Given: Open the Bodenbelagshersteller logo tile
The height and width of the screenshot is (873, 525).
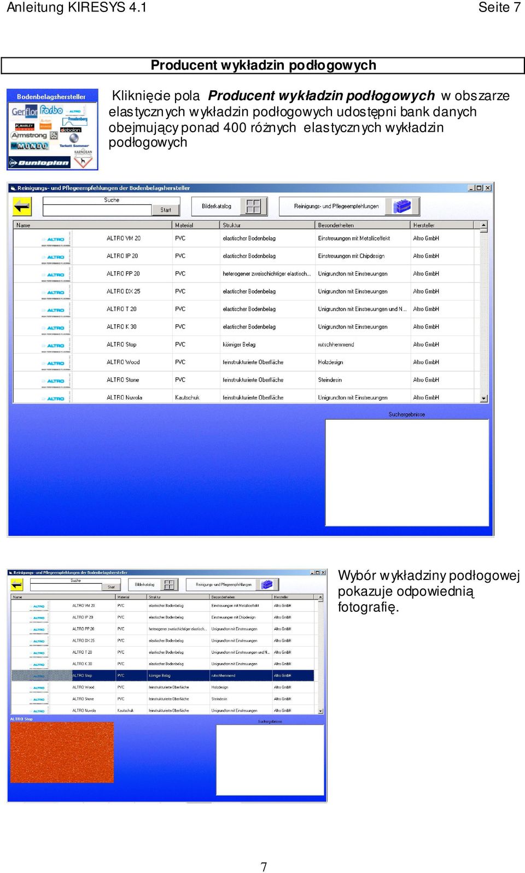Looking at the screenshot, I should (x=52, y=130).
